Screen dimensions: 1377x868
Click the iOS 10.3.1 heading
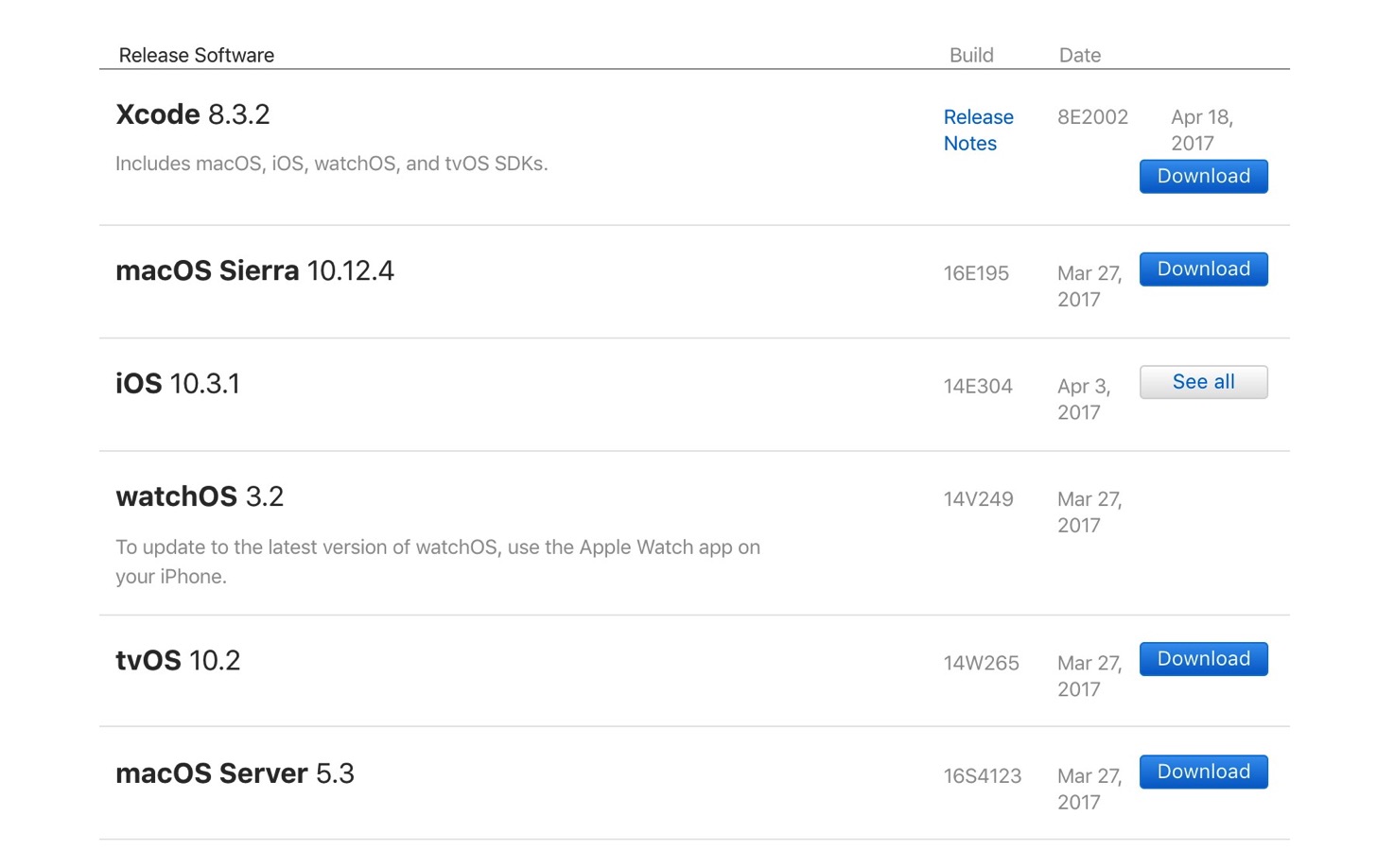pos(178,384)
